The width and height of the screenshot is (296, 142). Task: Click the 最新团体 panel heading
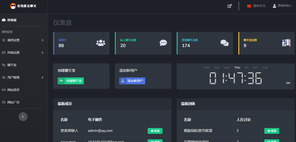(x=188, y=104)
